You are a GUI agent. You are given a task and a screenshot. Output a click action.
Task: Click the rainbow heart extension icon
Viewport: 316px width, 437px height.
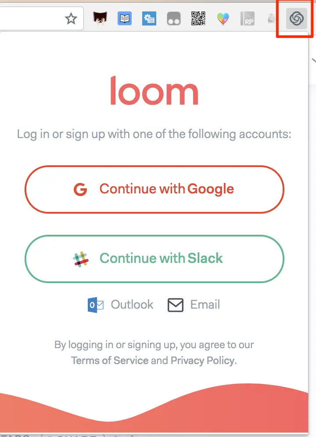(223, 19)
